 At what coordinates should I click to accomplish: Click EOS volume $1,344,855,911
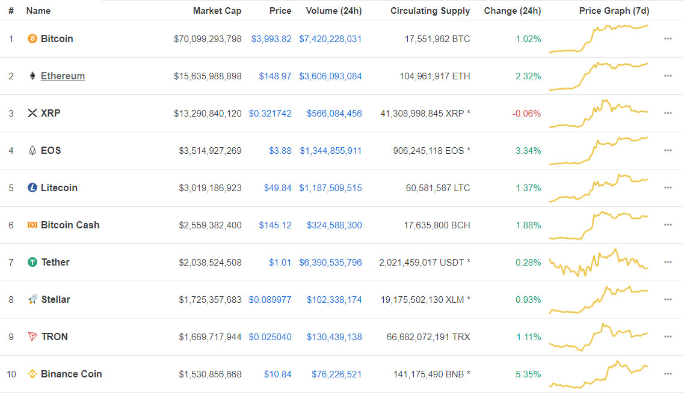330,151
